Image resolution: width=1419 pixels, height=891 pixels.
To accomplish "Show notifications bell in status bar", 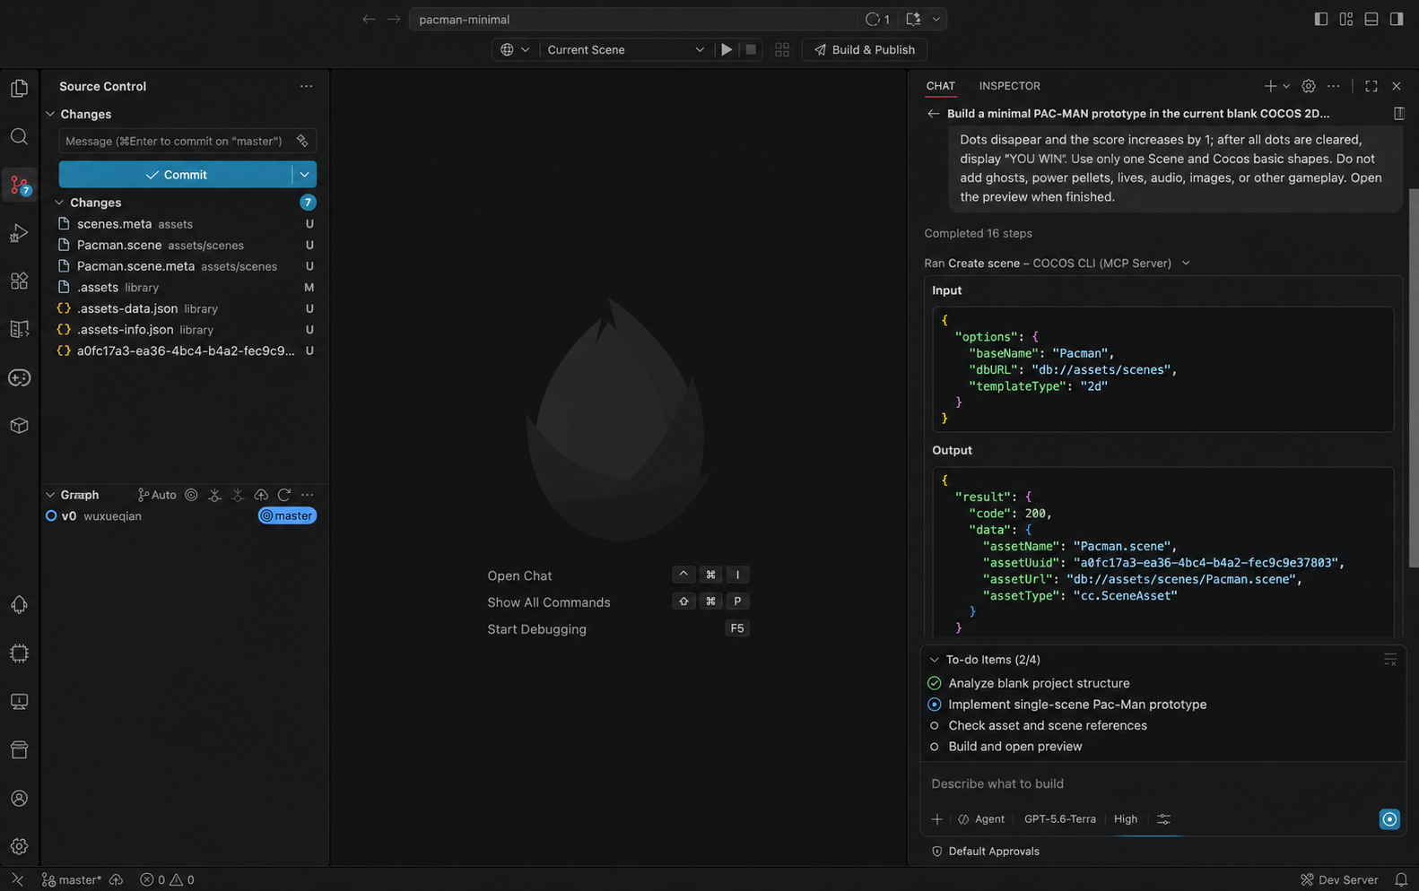I will coord(1401,880).
